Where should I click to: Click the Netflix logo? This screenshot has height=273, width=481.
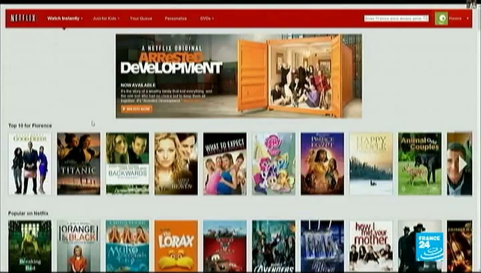[x=23, y=18]
